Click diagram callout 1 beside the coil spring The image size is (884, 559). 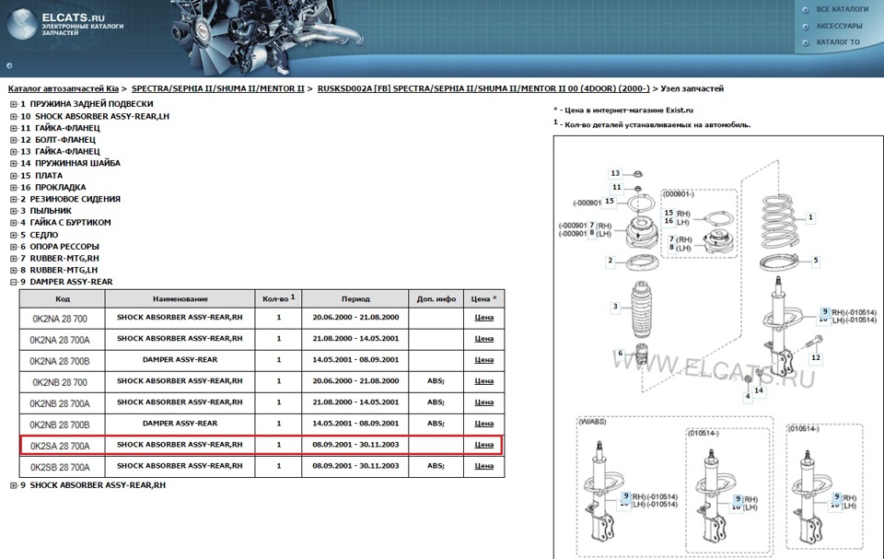pyautogui.click(x=810, y=217)
